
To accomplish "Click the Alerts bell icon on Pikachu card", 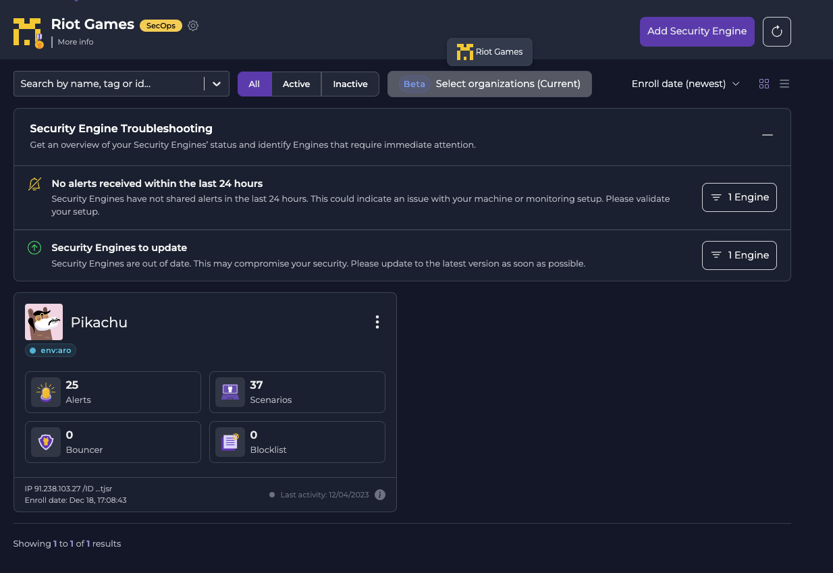I will pos(45,391).
